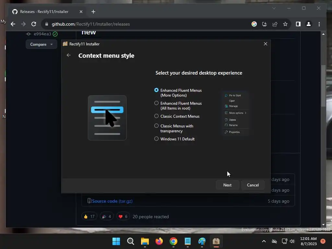Click the volume speaker tray icon
Image resolution: width=332 pixels, height=249 pixels.
[x=292, y=241]
